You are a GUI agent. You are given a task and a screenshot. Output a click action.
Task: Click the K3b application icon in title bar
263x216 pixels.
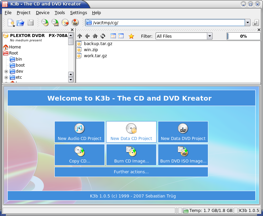pos(5,4)
